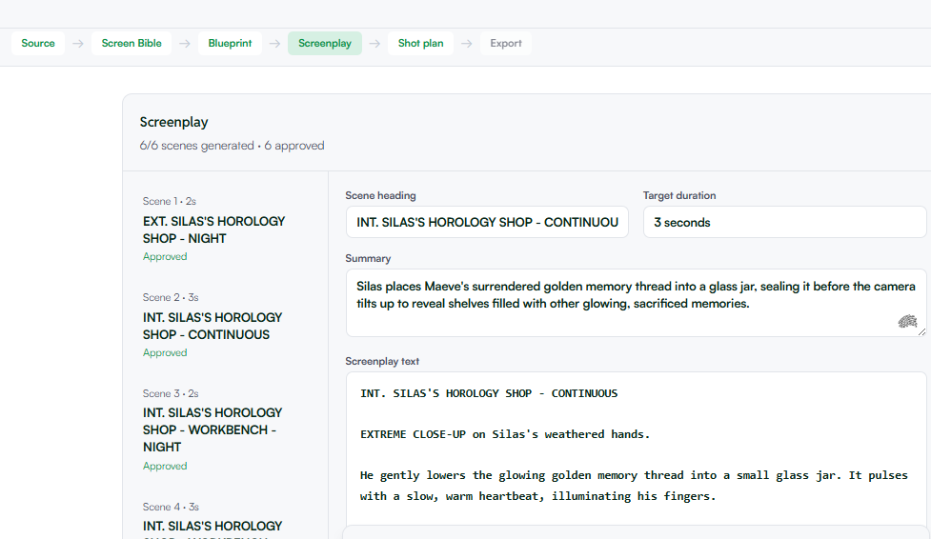
Task: Click the 'Screenplay text' field label
Action: click(x=382, y=362)
